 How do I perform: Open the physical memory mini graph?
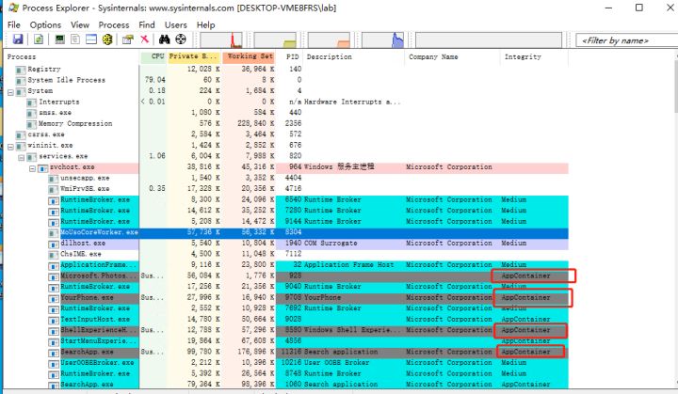tap(329, 40)
